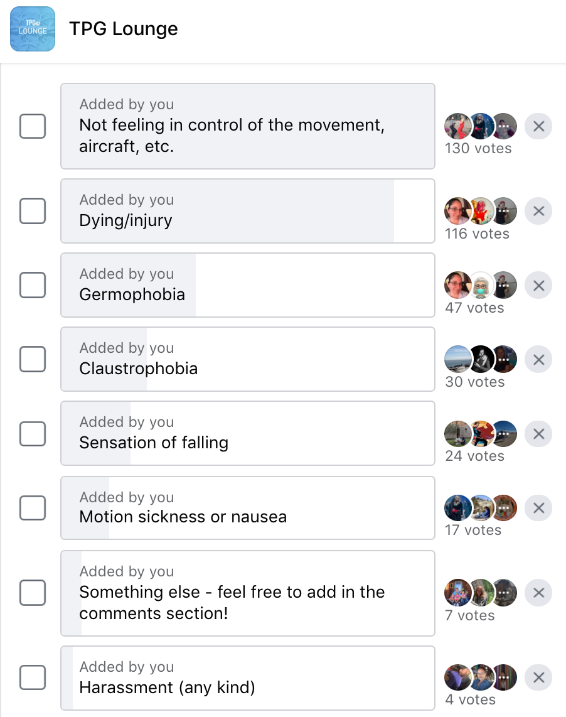Image resolution: width=566 pixels, height=717 pixels.
Task: Remove the Something else poll option
Action: click(538, 592)
